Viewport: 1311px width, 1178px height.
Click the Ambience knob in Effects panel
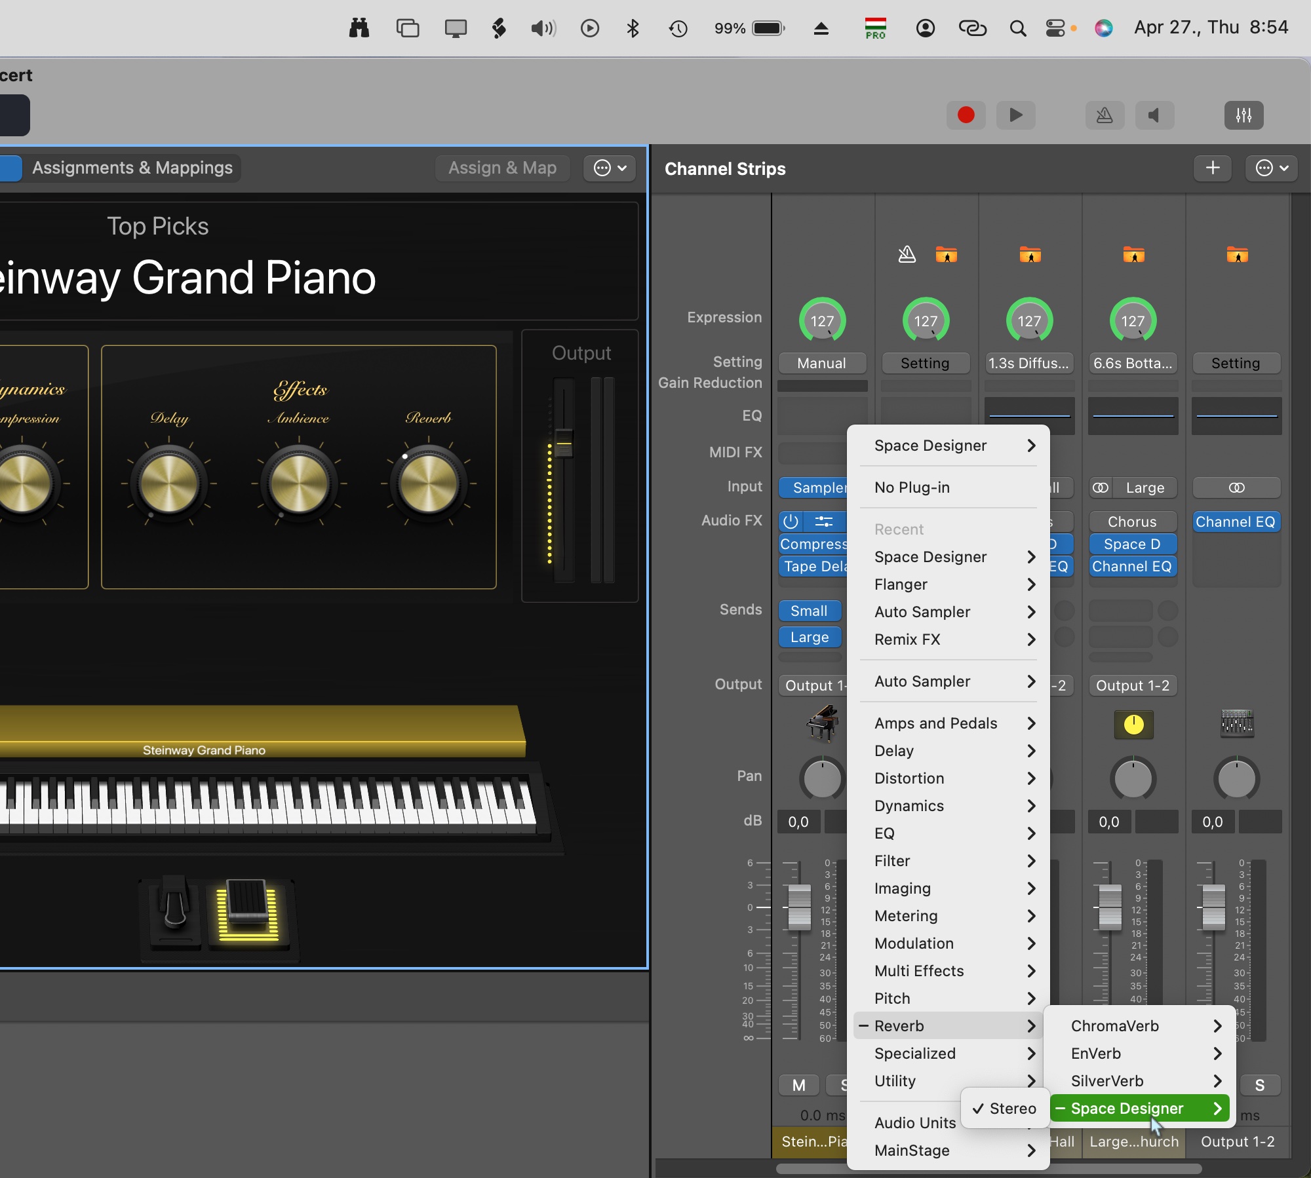pos(299,485)
